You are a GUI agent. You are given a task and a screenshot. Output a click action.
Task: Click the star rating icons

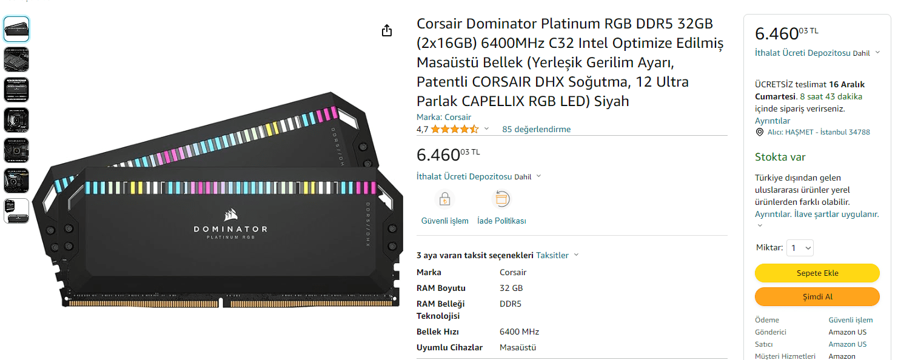coord(454,129)
